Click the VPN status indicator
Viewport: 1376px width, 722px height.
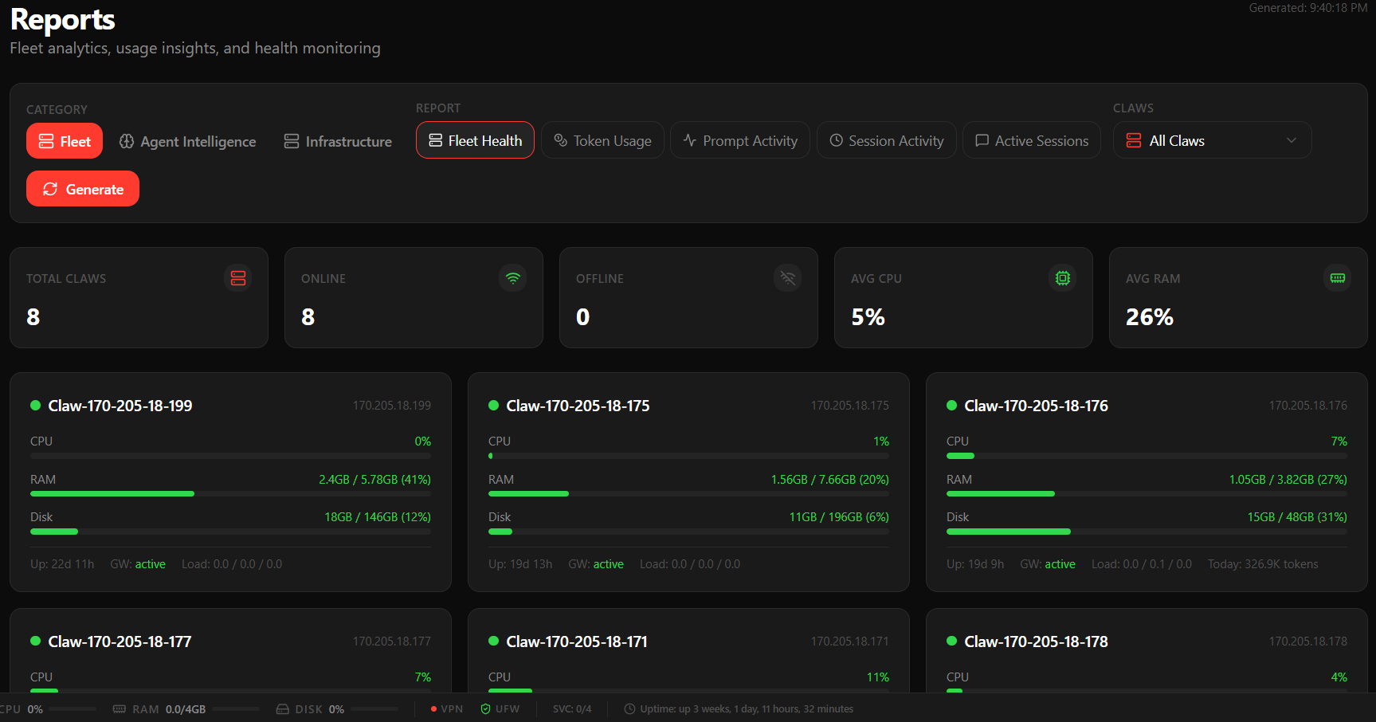446,708
